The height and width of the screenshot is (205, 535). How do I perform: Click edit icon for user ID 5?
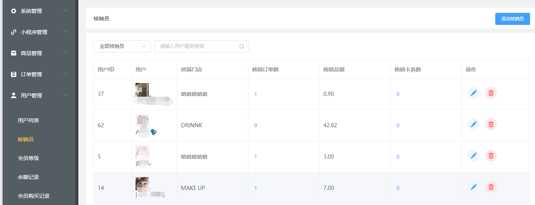pos(473,156)
